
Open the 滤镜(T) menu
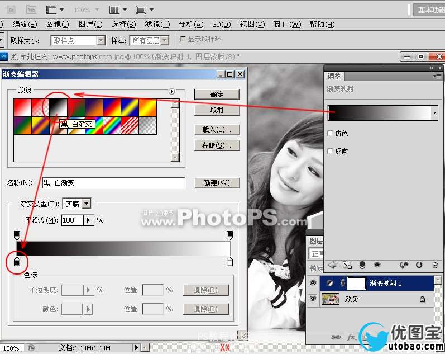(157, 25)
